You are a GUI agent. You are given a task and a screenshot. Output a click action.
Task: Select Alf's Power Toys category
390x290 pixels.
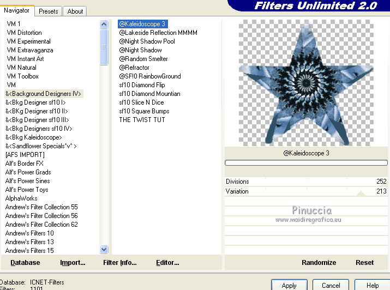click(x=27, y=189)
